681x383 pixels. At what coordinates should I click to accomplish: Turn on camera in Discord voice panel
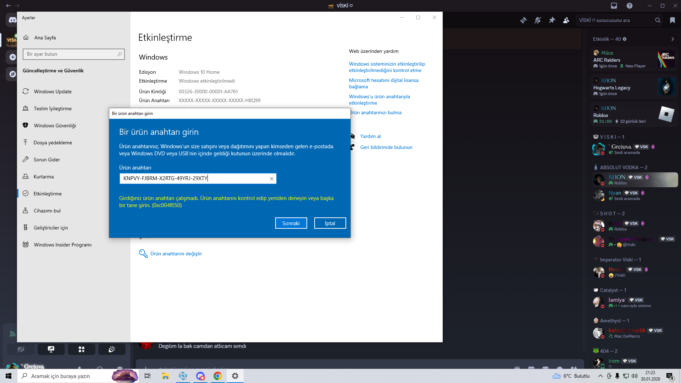coord(21,349)
